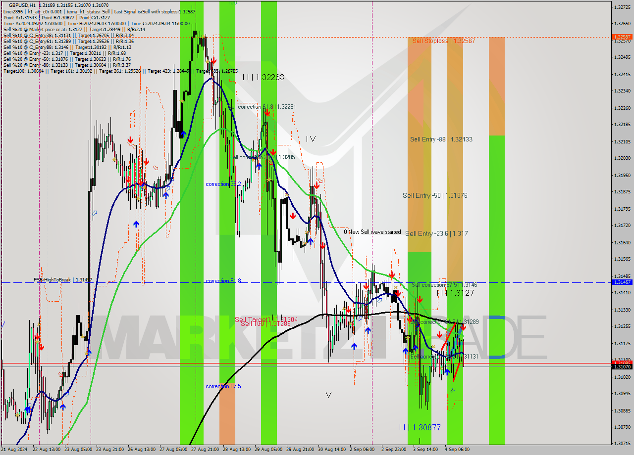Select the blue diagonal breakout arrow near 4 Sep
Viewport: 634px width, 455px height.
pos(454,390)
